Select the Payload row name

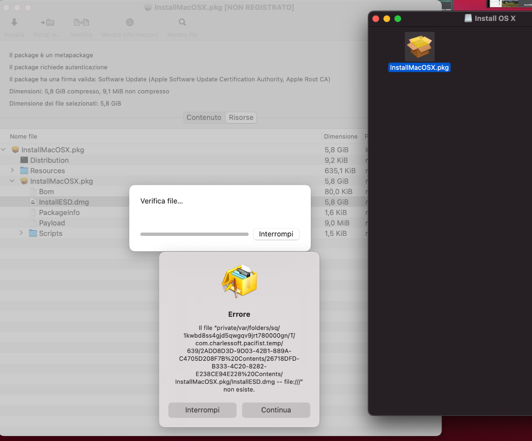(52, 223)
